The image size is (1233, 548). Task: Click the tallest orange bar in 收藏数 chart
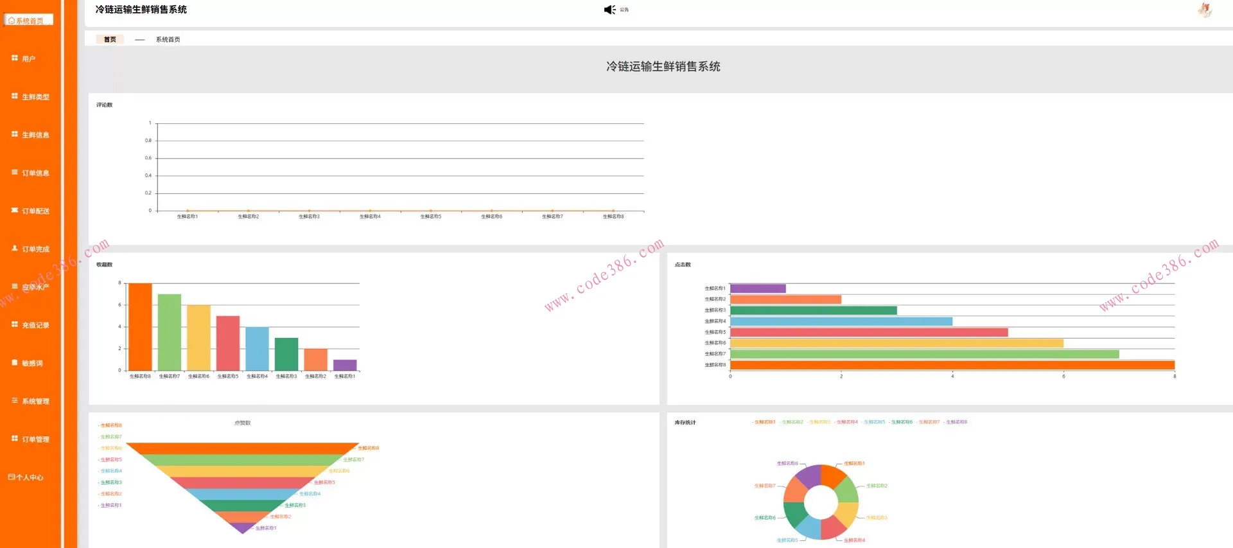(x=140, y=326)
